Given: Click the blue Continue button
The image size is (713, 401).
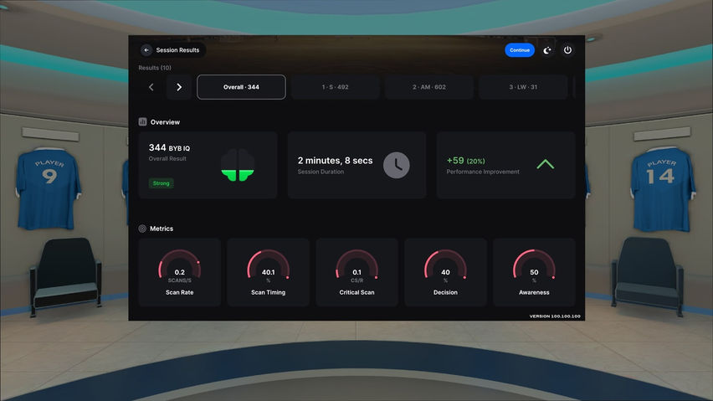Looking at the screenshot, I should (x=520, y=50).
